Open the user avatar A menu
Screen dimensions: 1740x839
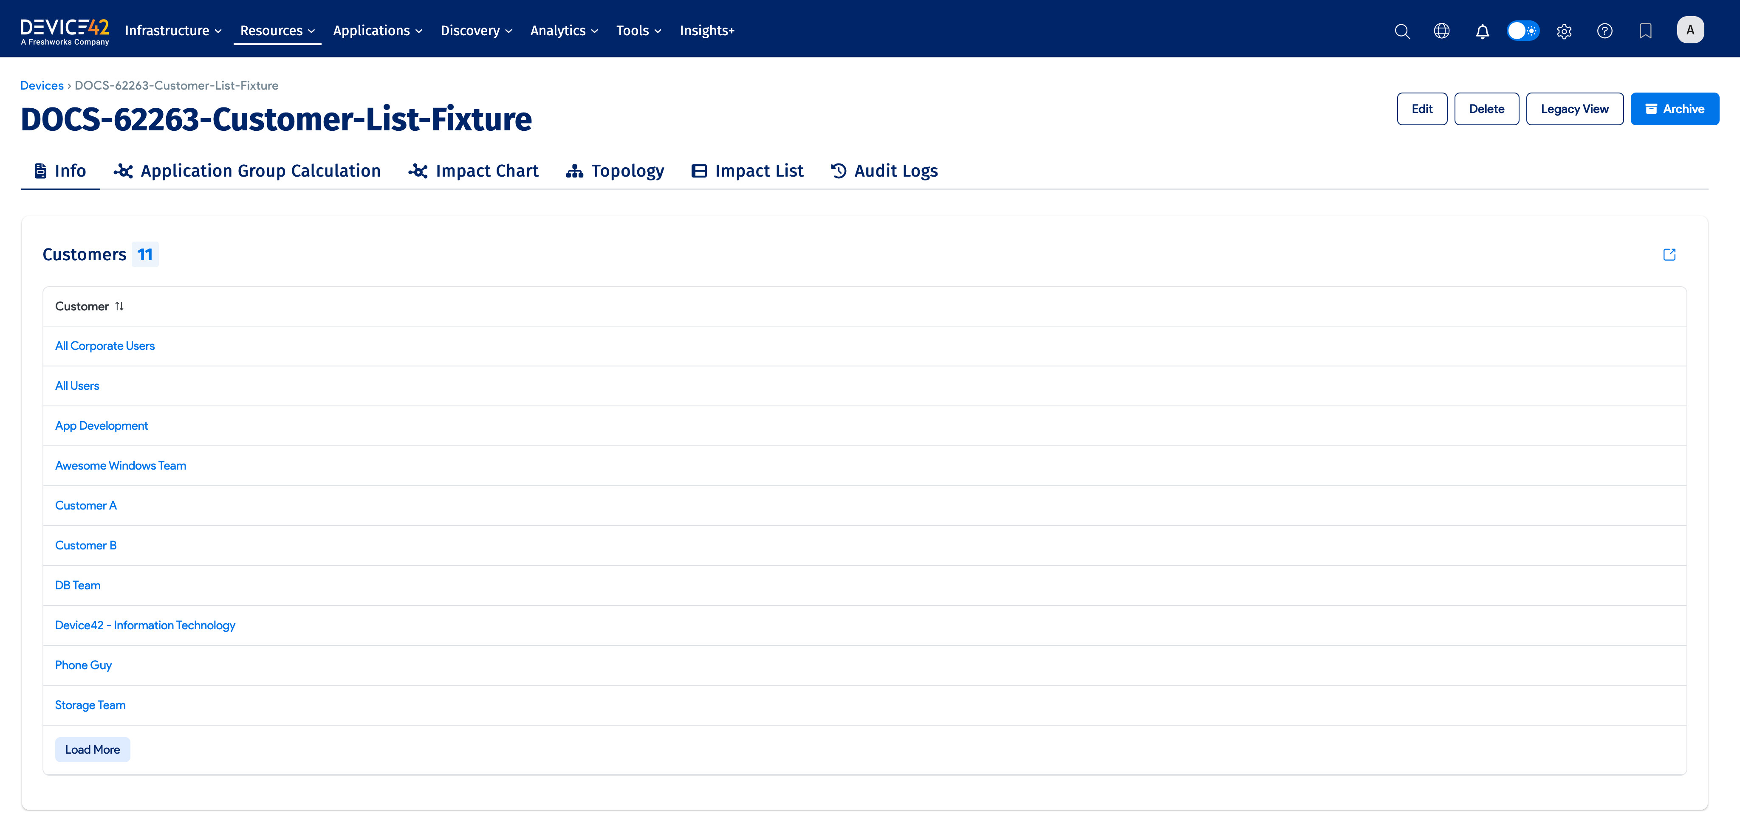(x=1690, y=30)
